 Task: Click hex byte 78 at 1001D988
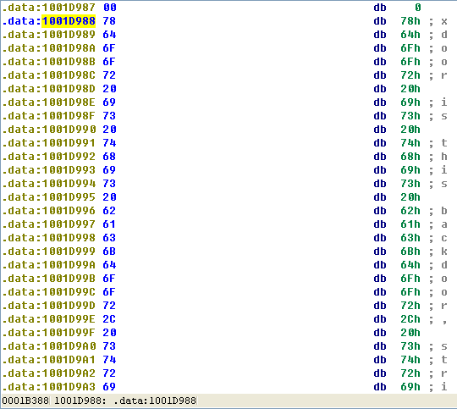tap(109, 21)
